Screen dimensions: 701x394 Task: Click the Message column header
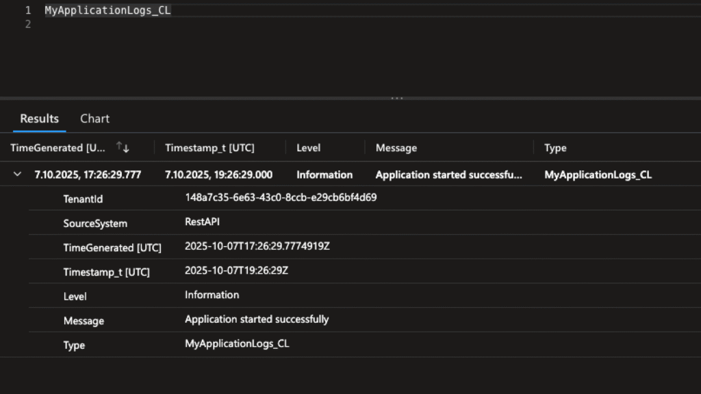click(396, 148)
